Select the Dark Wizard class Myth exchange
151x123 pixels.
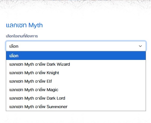point(76,64)
